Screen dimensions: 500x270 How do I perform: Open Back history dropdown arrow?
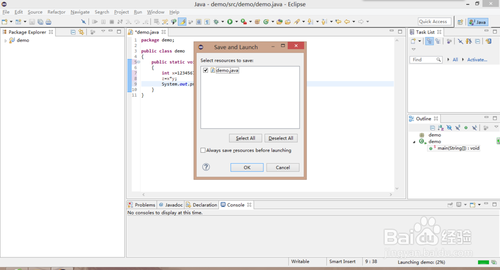point(353,22)
